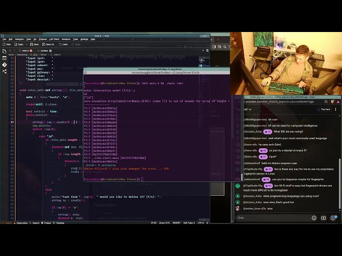Click the Dhnet folder in the breadcrumb path
This screenshot has width=342, height=256.
coord(43,54)
